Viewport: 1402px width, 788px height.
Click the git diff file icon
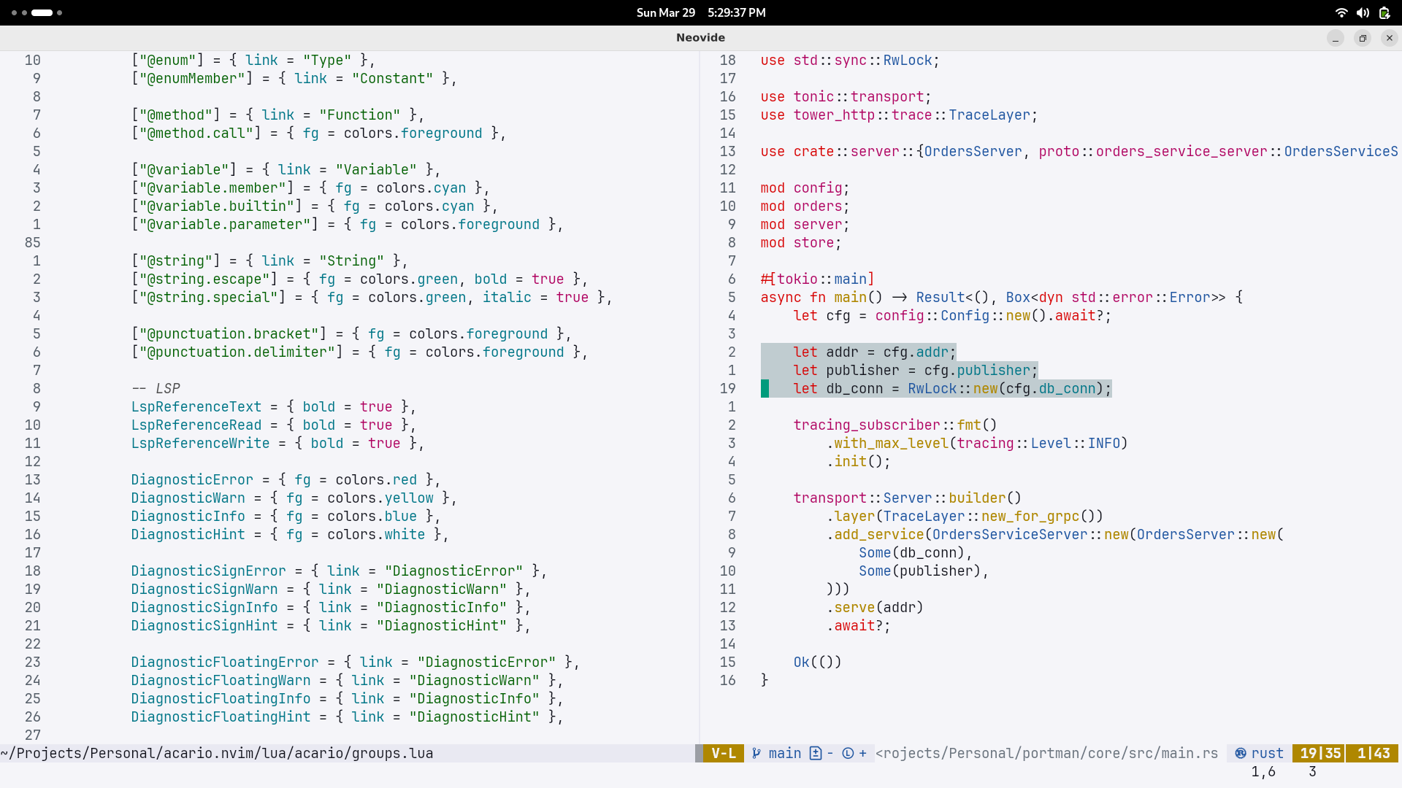[816, 753]
